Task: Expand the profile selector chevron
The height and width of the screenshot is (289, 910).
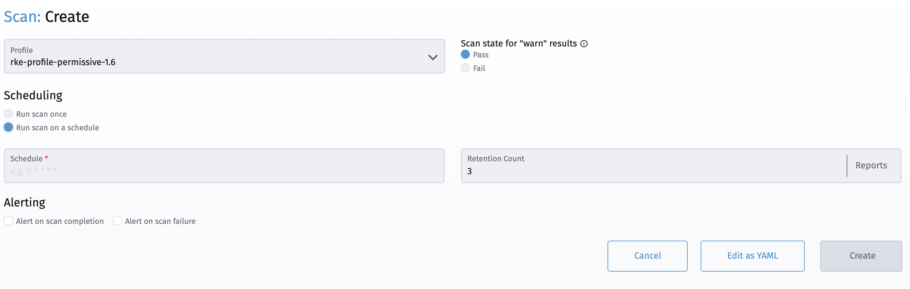Action: 433,57
